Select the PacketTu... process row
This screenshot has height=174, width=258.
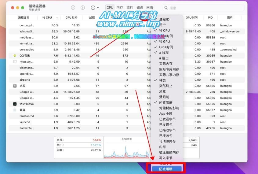pos(127,128)
